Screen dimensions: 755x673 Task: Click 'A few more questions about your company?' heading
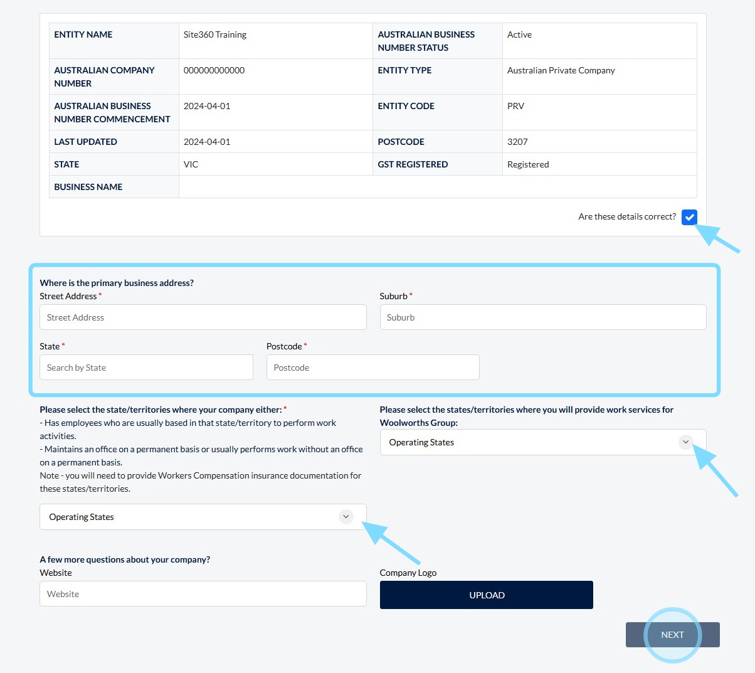[x=125, y=559]
